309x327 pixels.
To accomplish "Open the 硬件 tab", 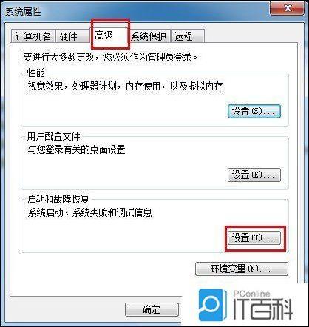I will point(68,36).
